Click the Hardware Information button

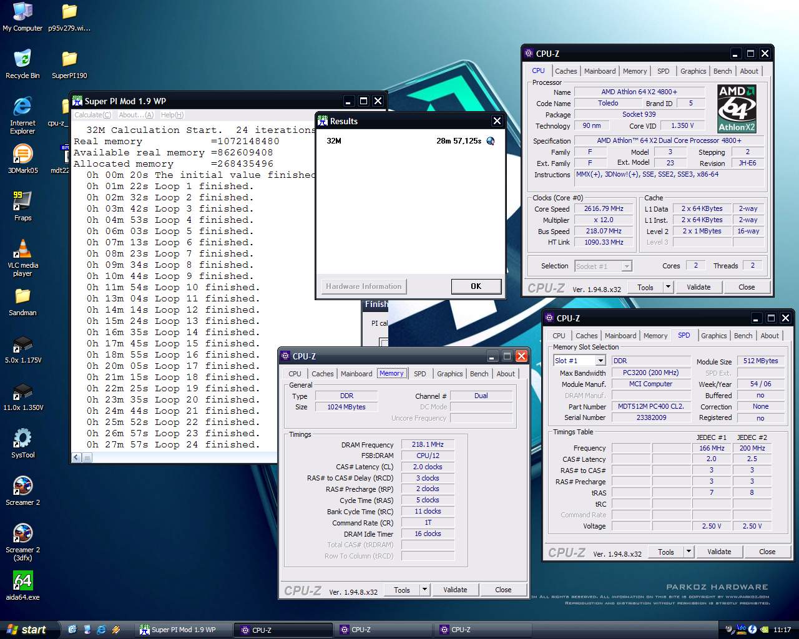[x=364, y=286]
